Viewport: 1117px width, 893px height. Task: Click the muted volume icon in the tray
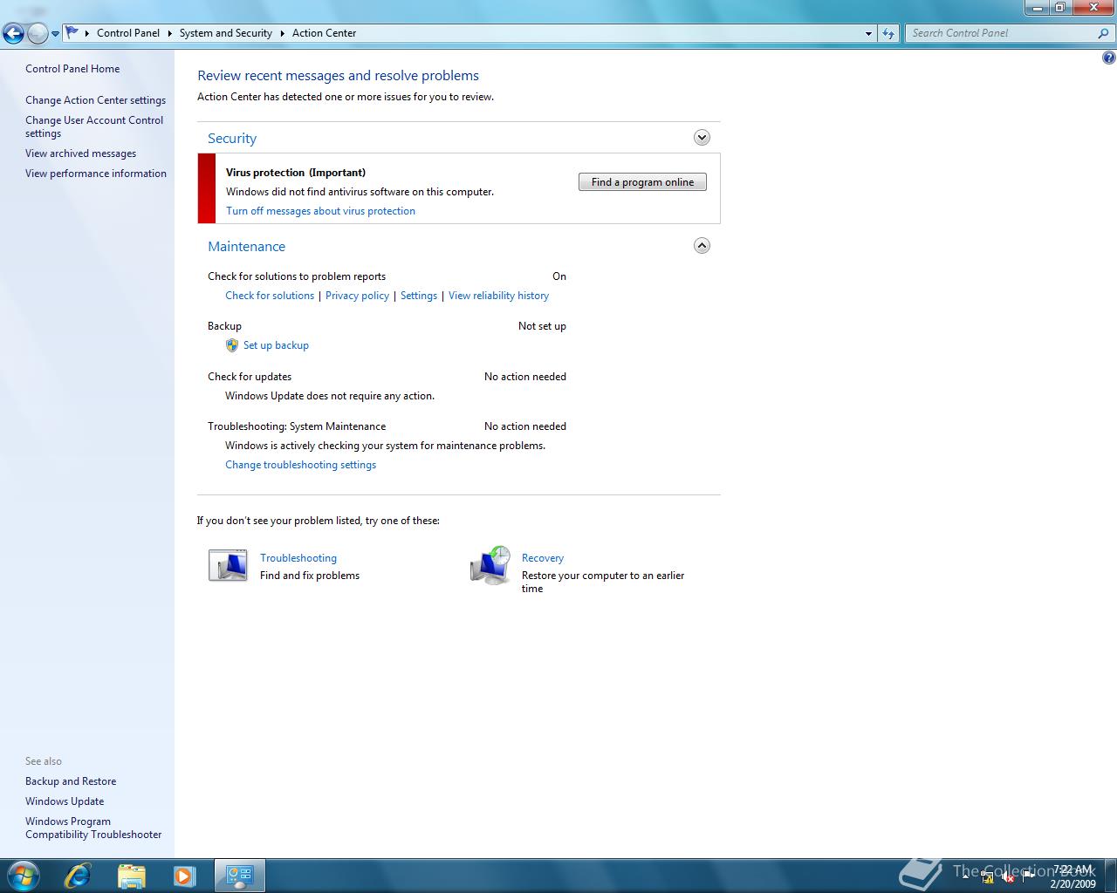tap(1008, 878)
